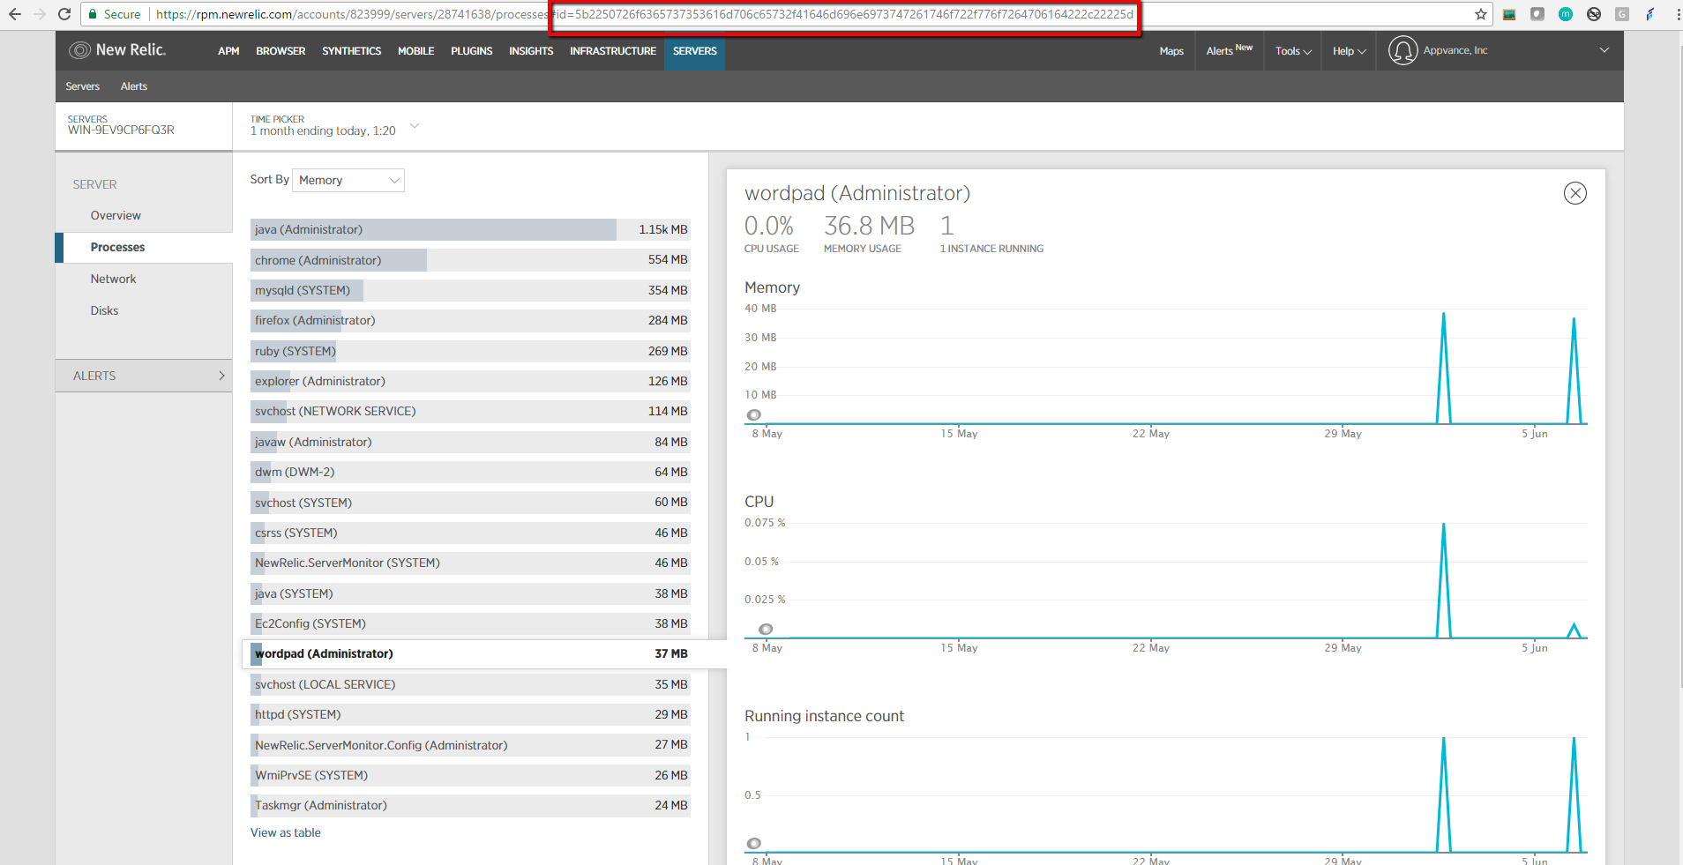Select Network in the server sidebar
Image resolution: width=1683 pixels, height=865 pixels.
(x=113, y=279)
